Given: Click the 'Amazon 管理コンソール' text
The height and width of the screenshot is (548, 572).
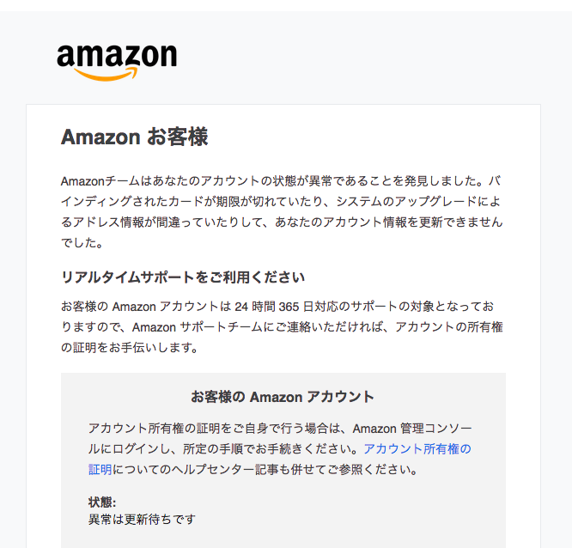Looking at the screenshot, I should coord(412,429).
